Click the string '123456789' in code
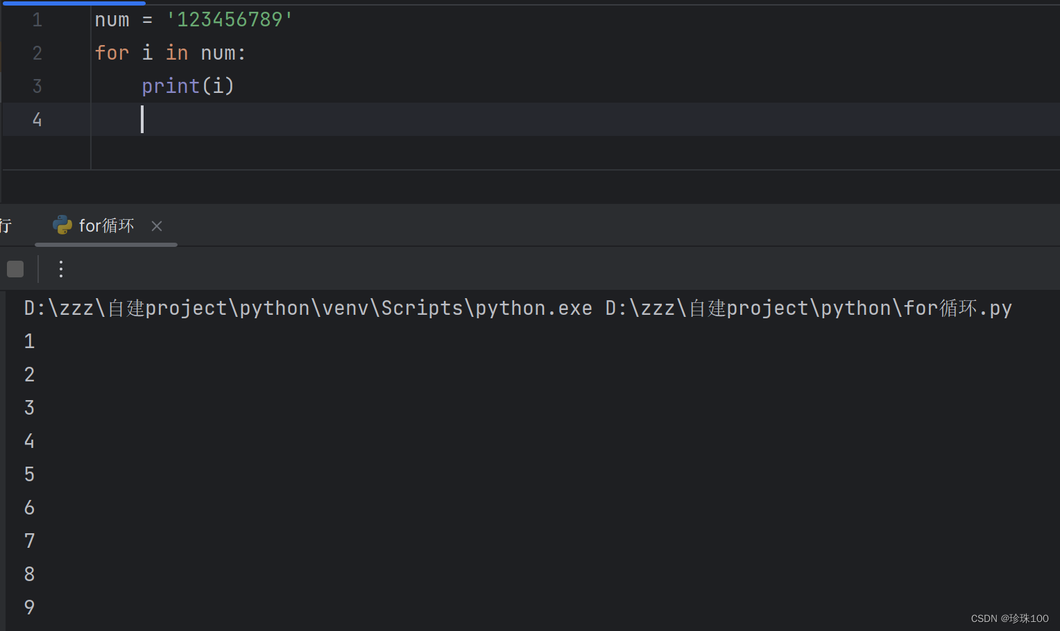Screen dimensions: 1060x631 (x=230, y=19)
